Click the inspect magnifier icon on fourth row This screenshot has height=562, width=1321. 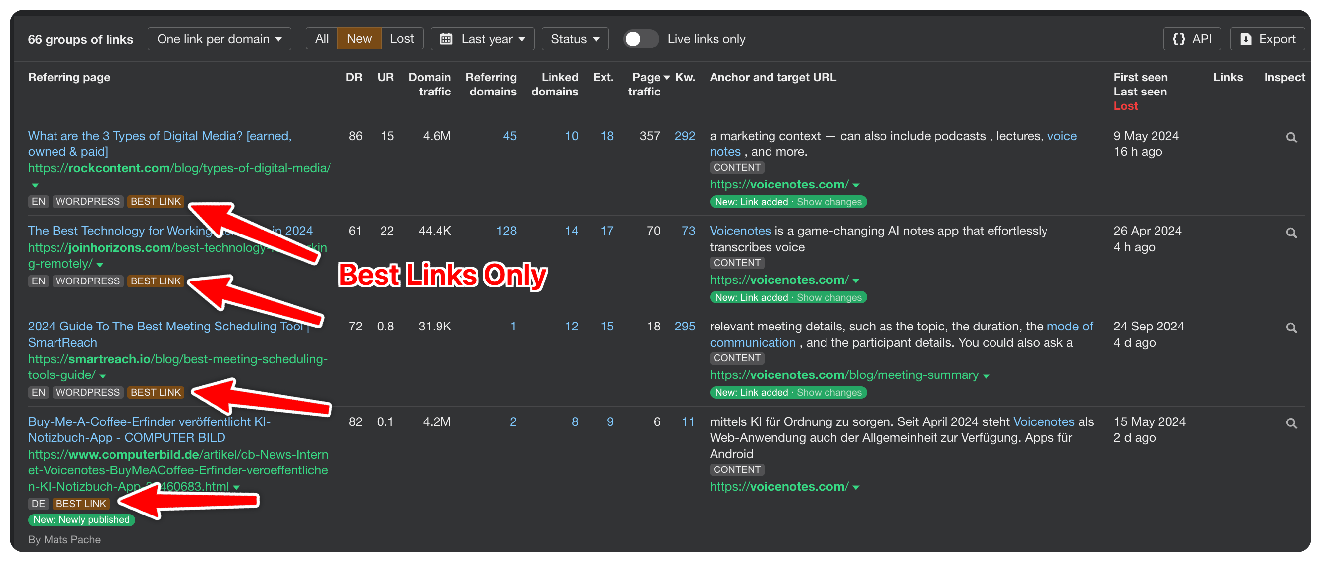pyautogui.click(x=1292, y=423)
